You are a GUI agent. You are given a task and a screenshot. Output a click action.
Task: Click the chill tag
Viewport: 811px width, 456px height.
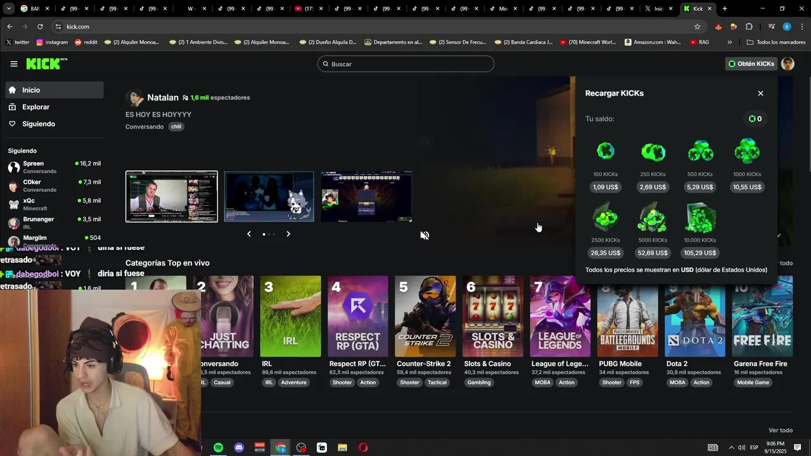click(x=176, y=127)
